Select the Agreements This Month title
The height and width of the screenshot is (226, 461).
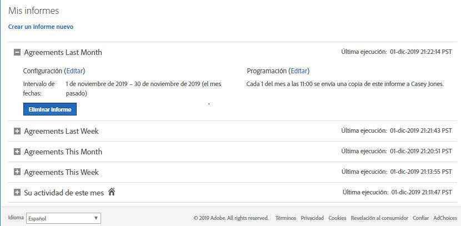tap(63, 152)
